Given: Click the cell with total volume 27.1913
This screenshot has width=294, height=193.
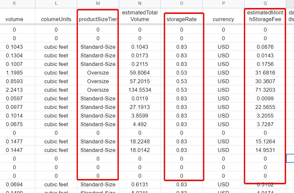Looking at the screenshot, I should (x=140, y=107).
